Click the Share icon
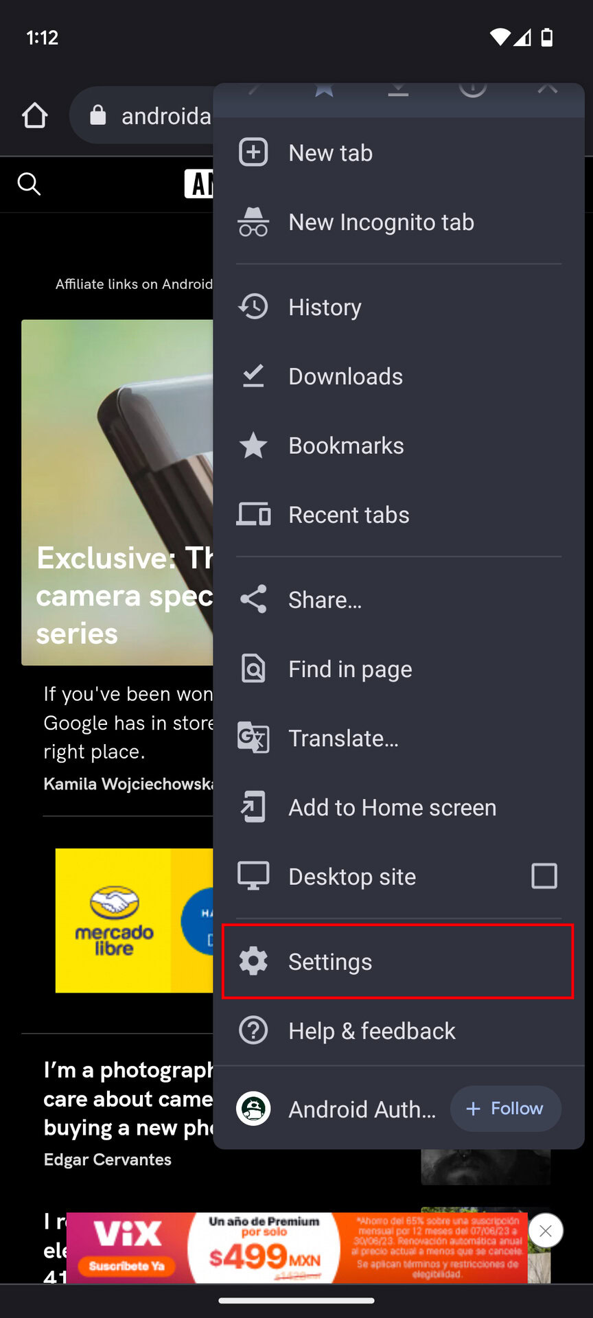Image resolution: width=593 pixels, height=1318 pixels. pos(253,599)
